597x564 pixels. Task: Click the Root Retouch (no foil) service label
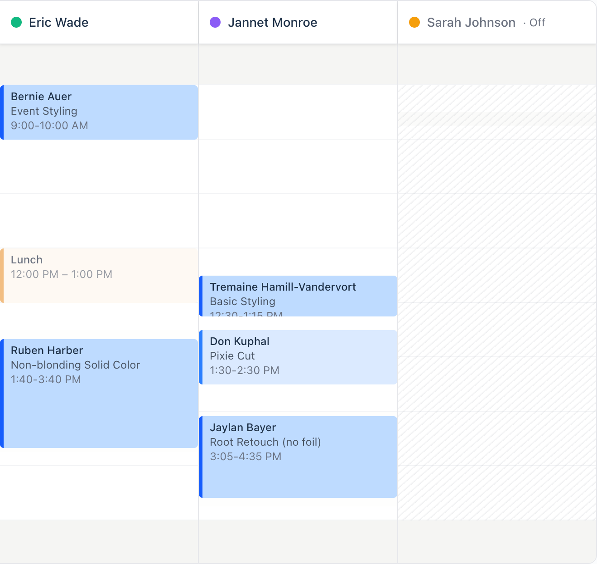(x=265, y=442)
